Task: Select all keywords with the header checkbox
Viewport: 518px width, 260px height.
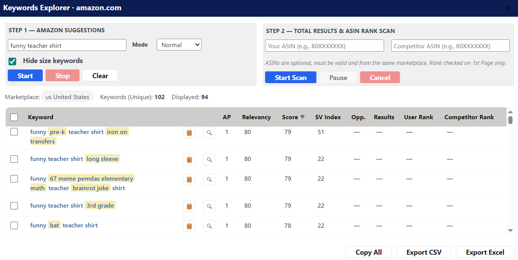Action: [14, 117]
